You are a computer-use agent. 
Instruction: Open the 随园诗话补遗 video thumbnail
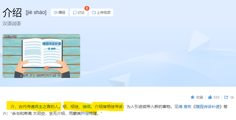click(41, 56)
